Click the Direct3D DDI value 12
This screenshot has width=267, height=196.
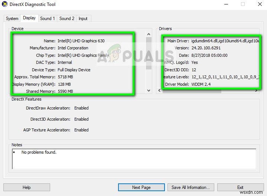pos(194,70)
